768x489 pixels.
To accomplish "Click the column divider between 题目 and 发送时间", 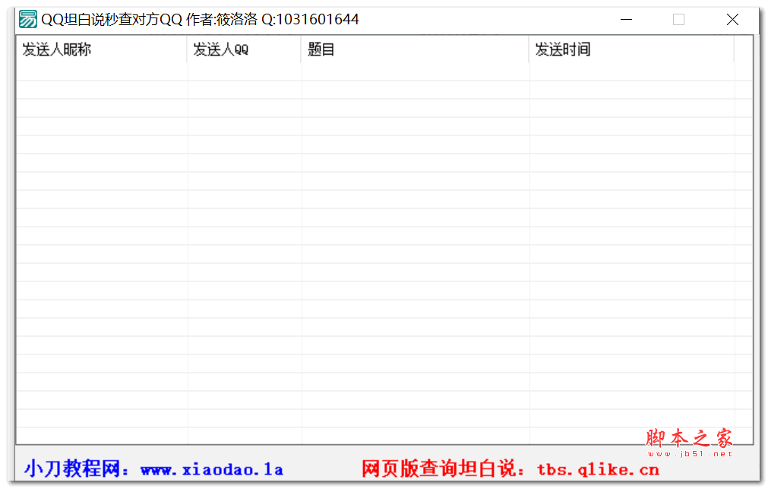I will [529, 50].
